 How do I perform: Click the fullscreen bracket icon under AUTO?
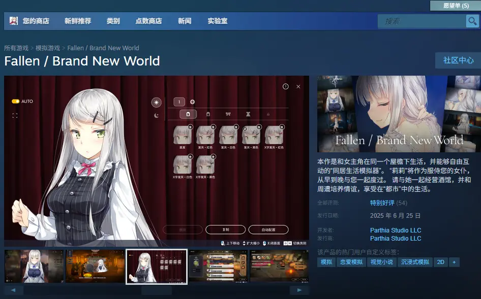(15, 116)
